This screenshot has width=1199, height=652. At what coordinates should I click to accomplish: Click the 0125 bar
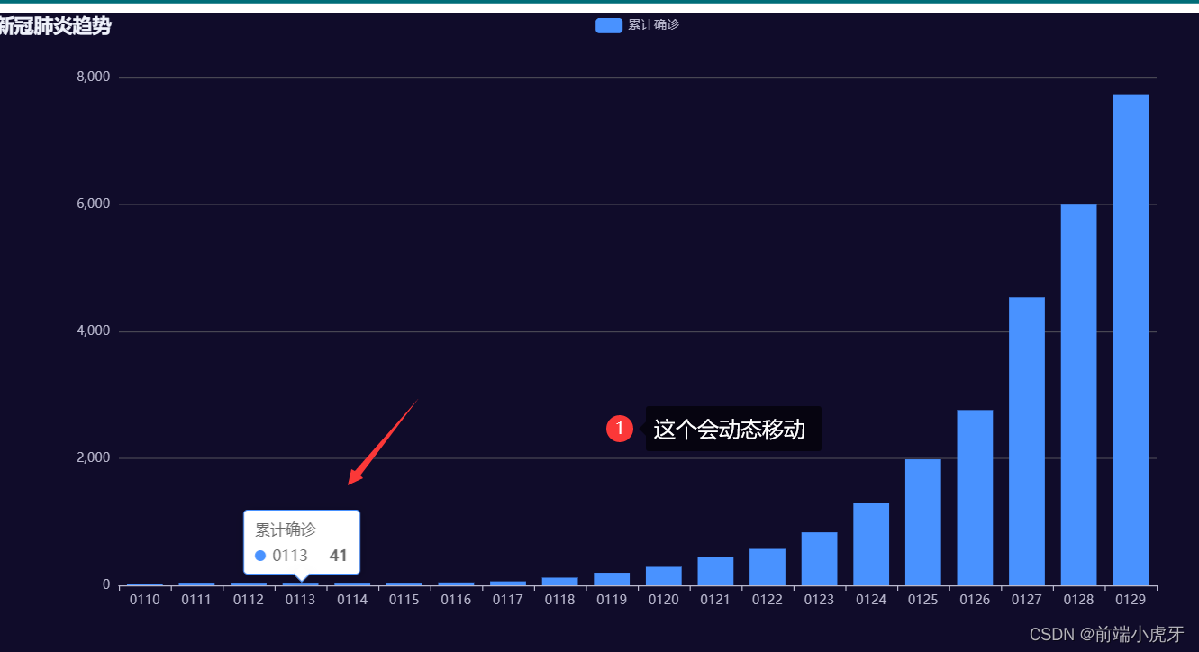923,522
